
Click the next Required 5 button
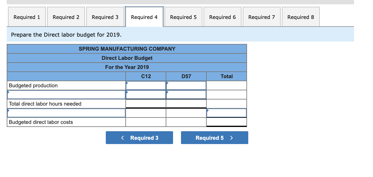tap(215, 138)
